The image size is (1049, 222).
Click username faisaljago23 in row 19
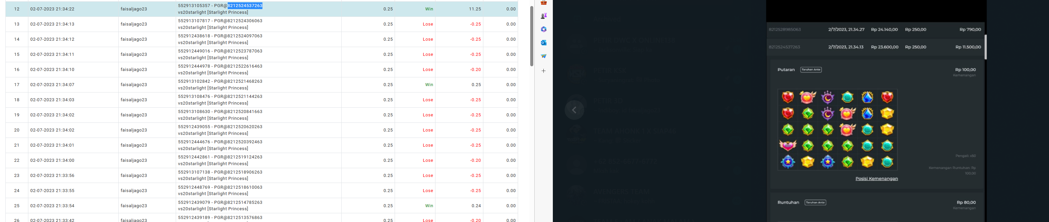pyautogui.click(x=134, y=115)
